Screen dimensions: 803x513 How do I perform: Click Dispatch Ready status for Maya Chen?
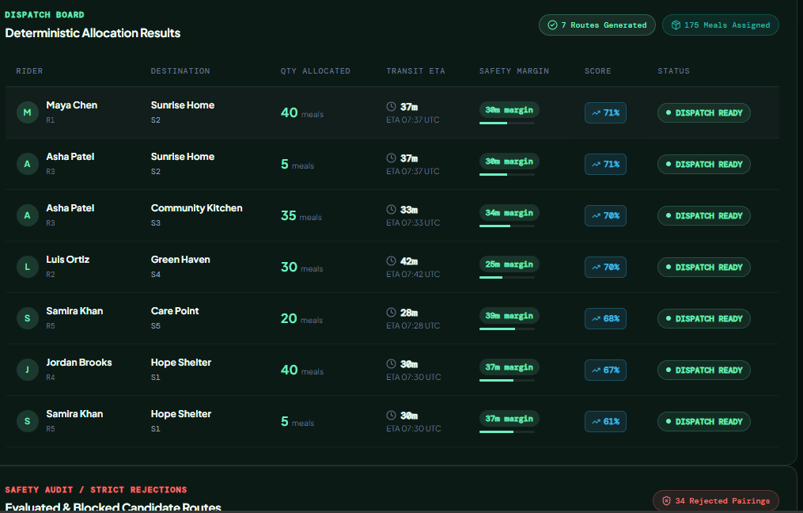coord(704,112)
